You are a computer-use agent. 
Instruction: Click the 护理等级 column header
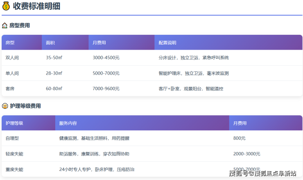[x=14, y=123]
